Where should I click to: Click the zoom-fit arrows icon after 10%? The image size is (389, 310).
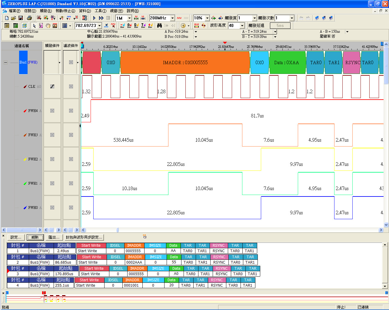[x=214, y=18]
